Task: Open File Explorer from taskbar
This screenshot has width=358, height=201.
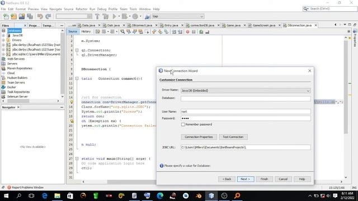Action: pyautogui.click(x=57, y=196)
